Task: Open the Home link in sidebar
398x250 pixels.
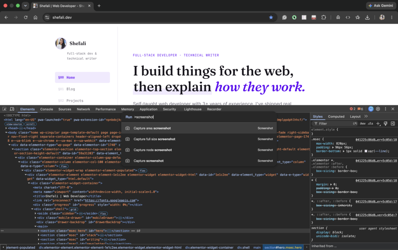Action: tap(82, 77)
